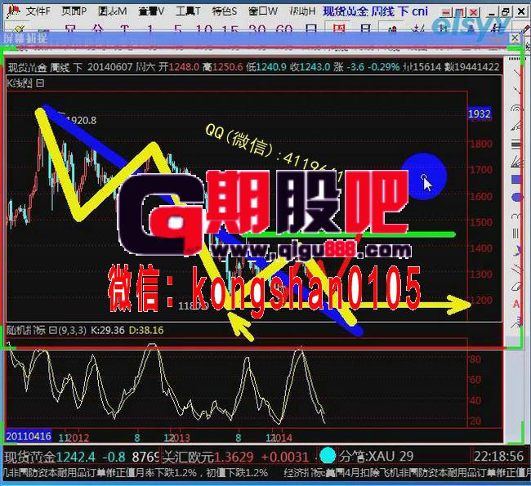
Task: Select the ray line drawing tool
Action: coord(517,91)
